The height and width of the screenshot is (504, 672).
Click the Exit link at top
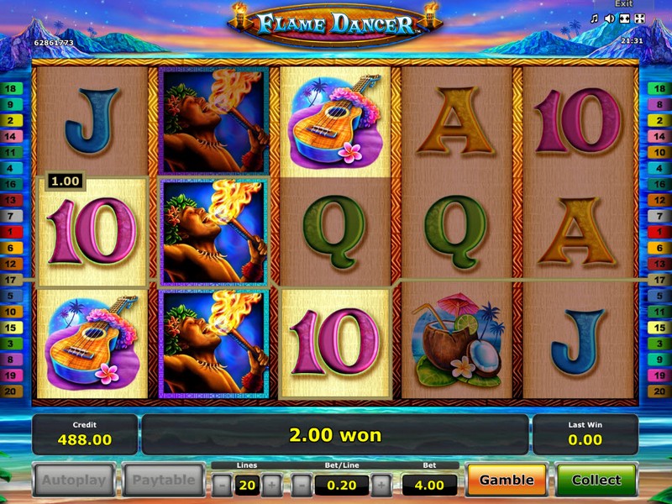623,4
